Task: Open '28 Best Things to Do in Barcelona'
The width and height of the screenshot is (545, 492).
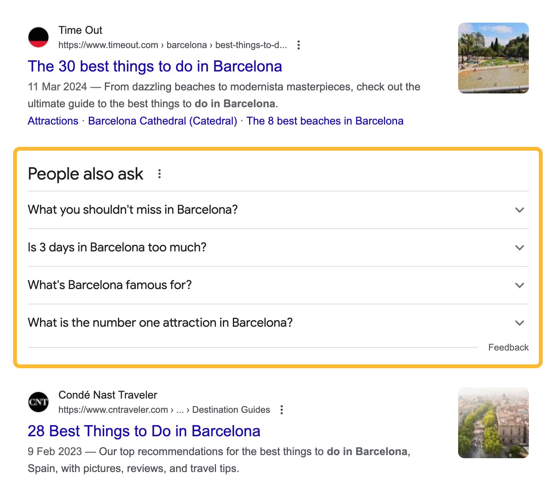Action: (x=144, y=431)
